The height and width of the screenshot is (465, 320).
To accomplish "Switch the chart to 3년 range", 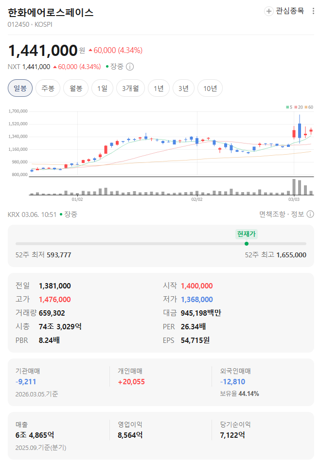I will coord(183,88).
